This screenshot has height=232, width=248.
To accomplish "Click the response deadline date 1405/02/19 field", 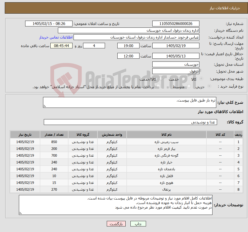I will click(176, 46).
